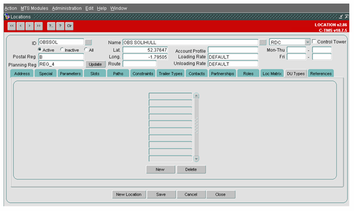Switch to the Special tab
354x211 pixels.
click(46, 74)
